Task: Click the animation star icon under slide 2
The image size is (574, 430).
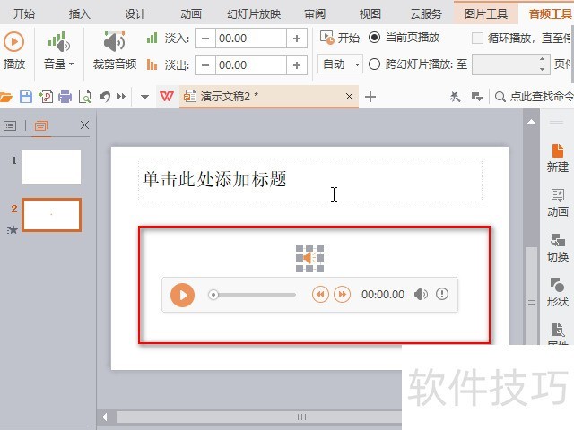Action: [x=12, y=229]
